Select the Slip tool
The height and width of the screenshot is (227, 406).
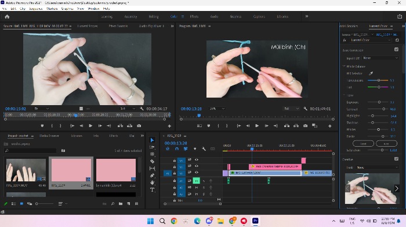pos(152,169)
